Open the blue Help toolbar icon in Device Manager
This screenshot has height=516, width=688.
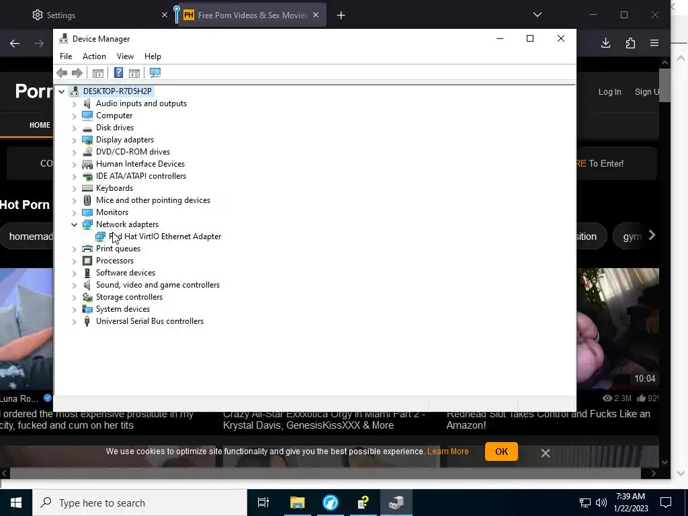[118, 73]
